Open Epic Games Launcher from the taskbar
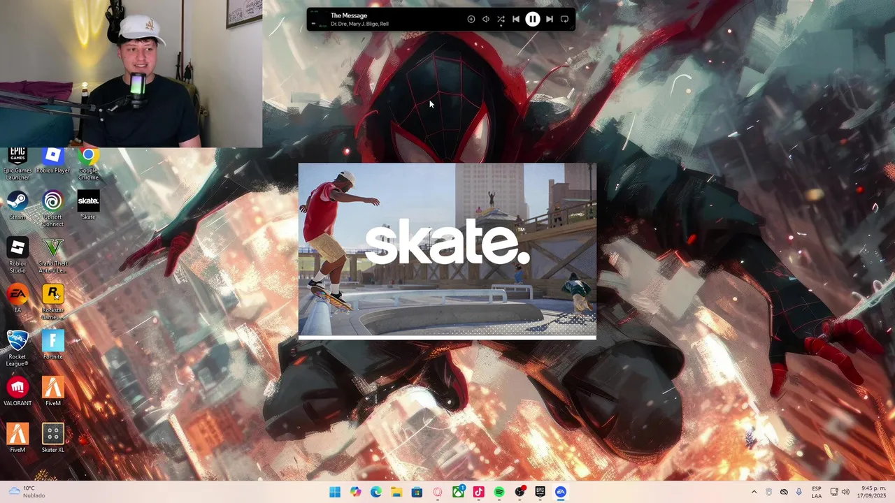This screenshot has width=895, height=503. (x=540, y=492)
